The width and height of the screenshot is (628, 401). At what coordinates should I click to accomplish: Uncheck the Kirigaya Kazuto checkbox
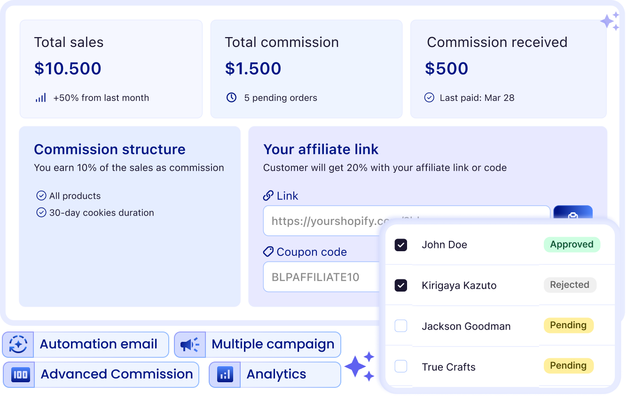401,285
